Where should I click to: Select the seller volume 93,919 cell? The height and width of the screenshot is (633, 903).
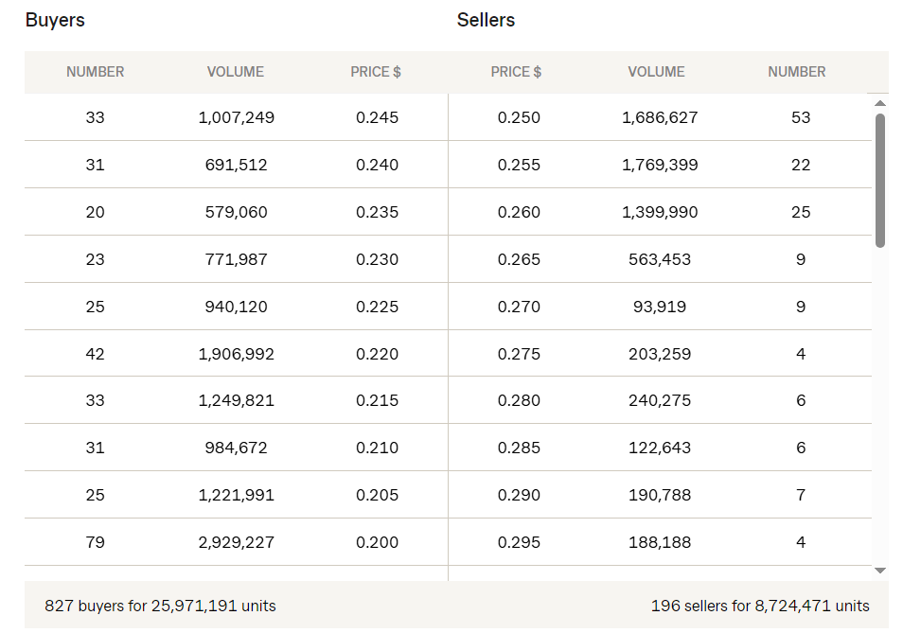coord(660,307)
